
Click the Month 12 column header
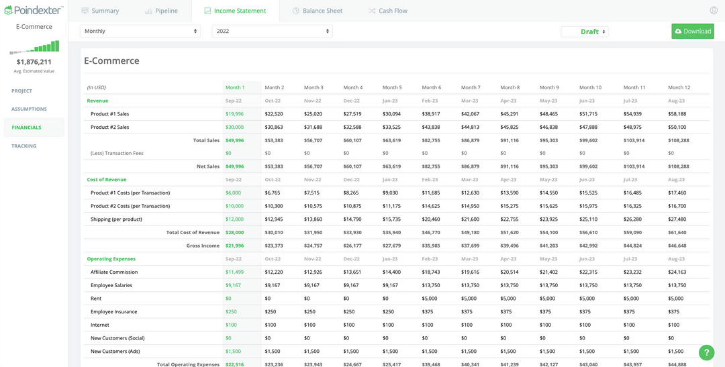tap(679, 87)
